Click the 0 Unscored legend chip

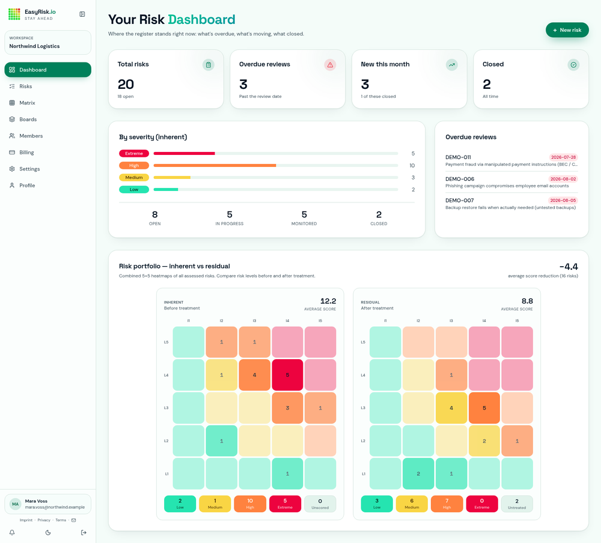(320, 503)
